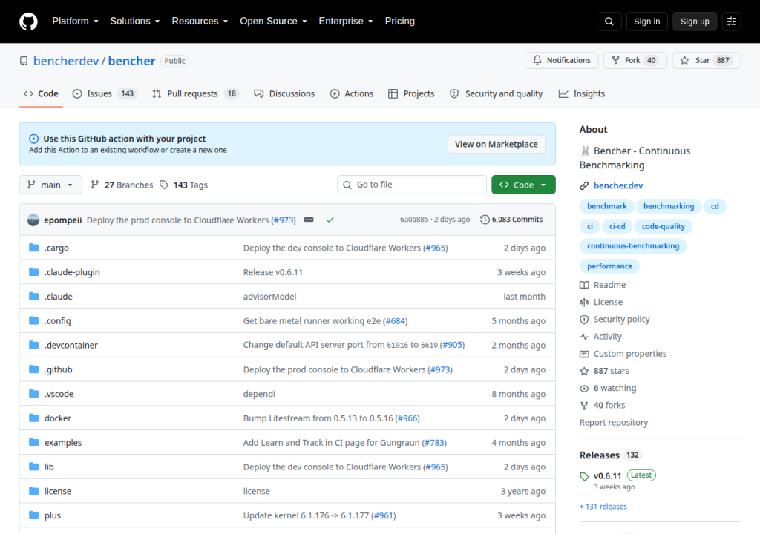The height and width of the screenshot is (534, 760).
Task: Click the performance topic tag
Action: tap(609, 266)
